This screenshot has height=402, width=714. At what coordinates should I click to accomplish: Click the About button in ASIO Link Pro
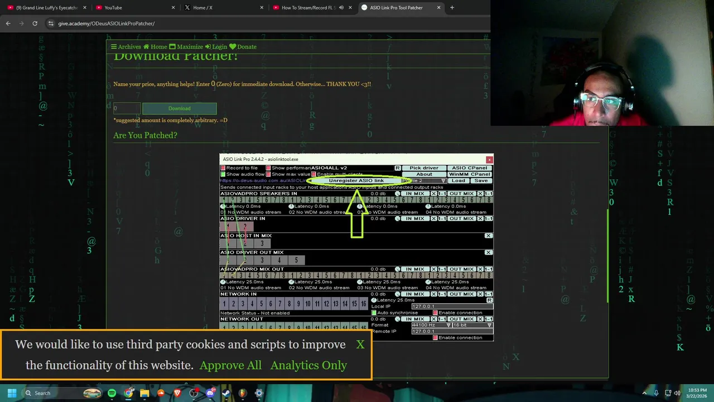pos(424,174)
